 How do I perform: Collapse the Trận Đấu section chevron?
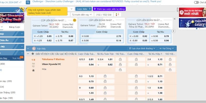[28, 48]
